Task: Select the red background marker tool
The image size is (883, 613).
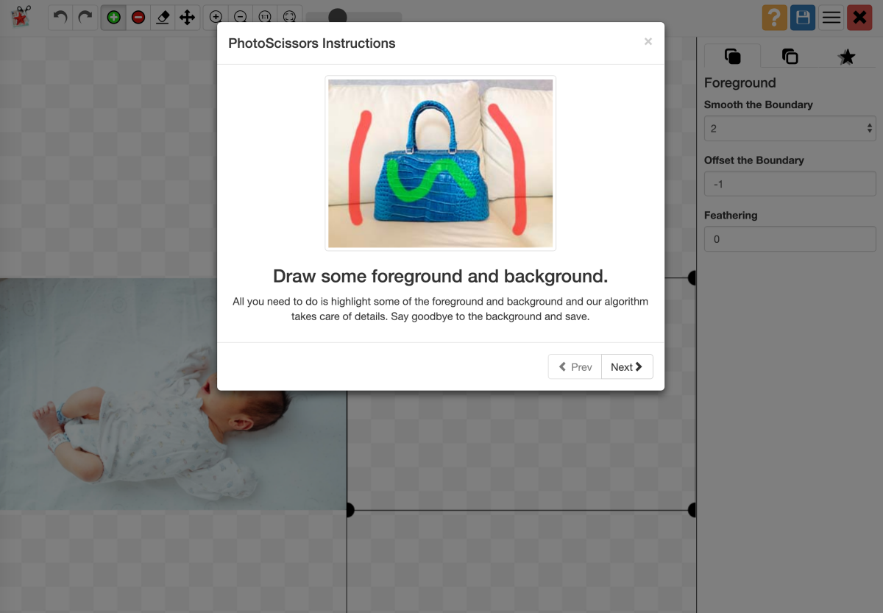Action: tap(138, 17)
